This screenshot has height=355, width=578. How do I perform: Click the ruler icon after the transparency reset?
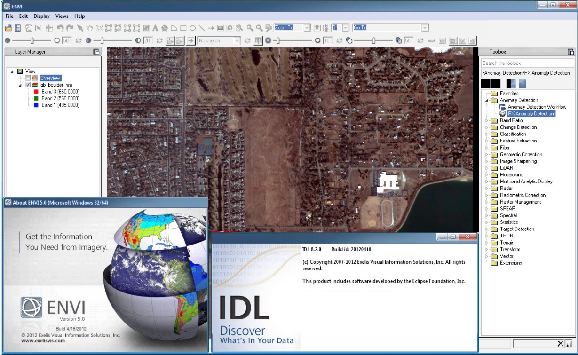click(431, 40)
